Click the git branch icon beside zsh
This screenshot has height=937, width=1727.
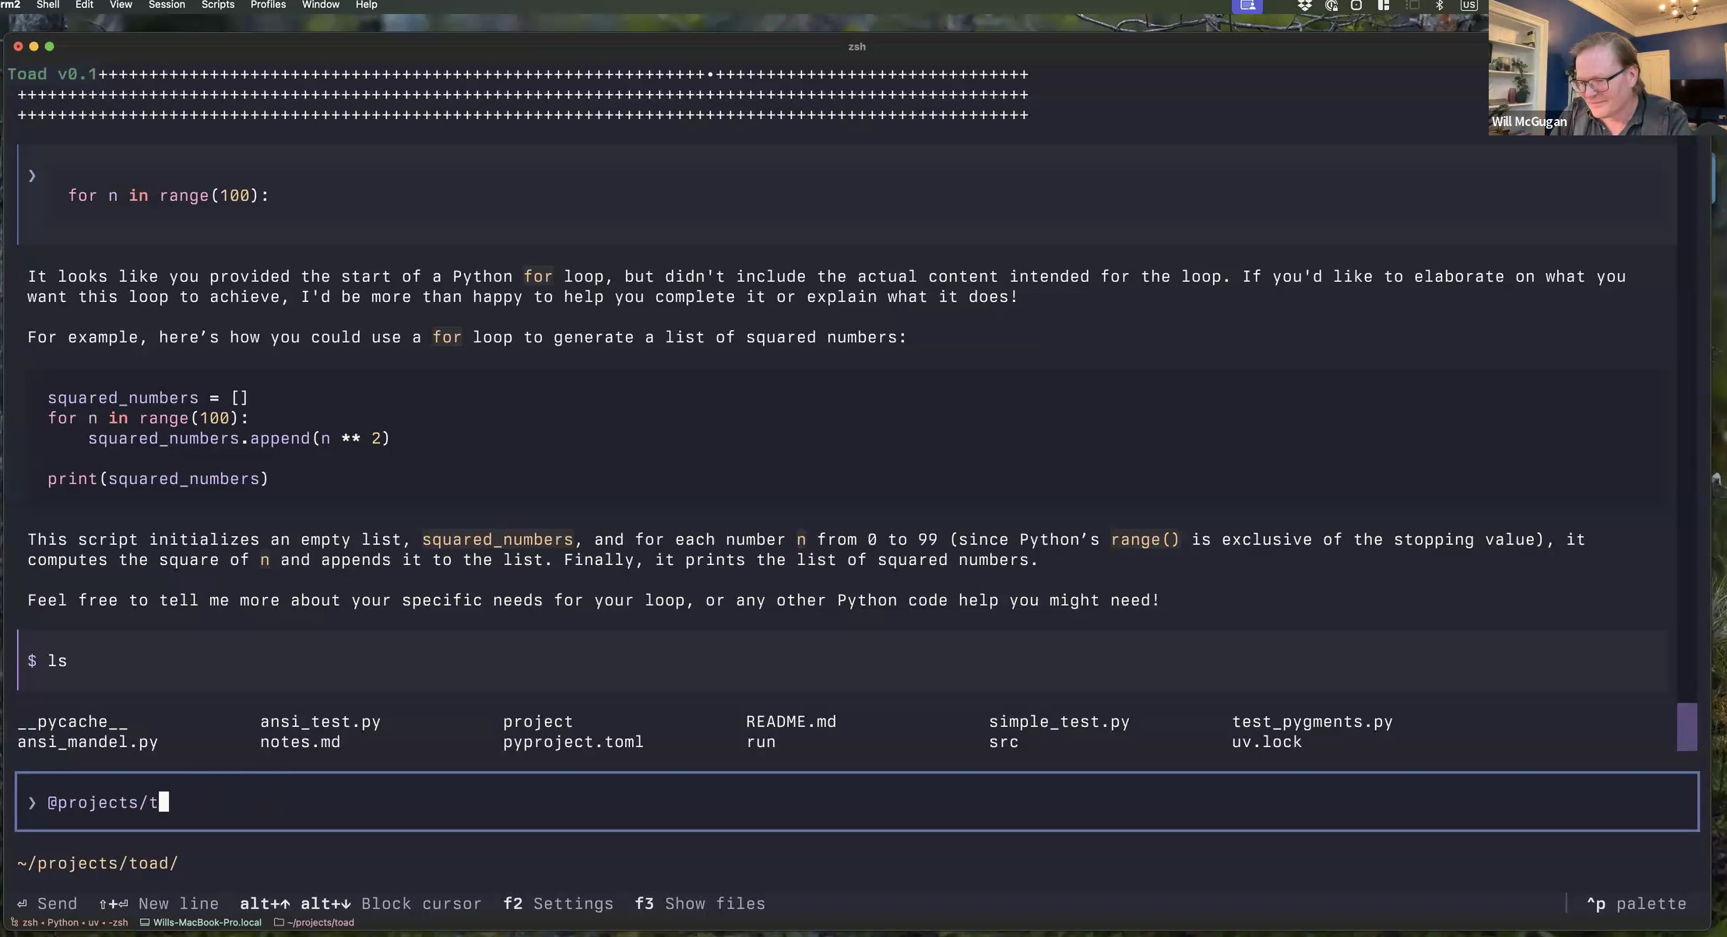pos(14,922)
